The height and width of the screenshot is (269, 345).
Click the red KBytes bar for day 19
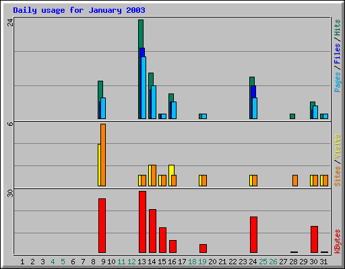[203, 248]
